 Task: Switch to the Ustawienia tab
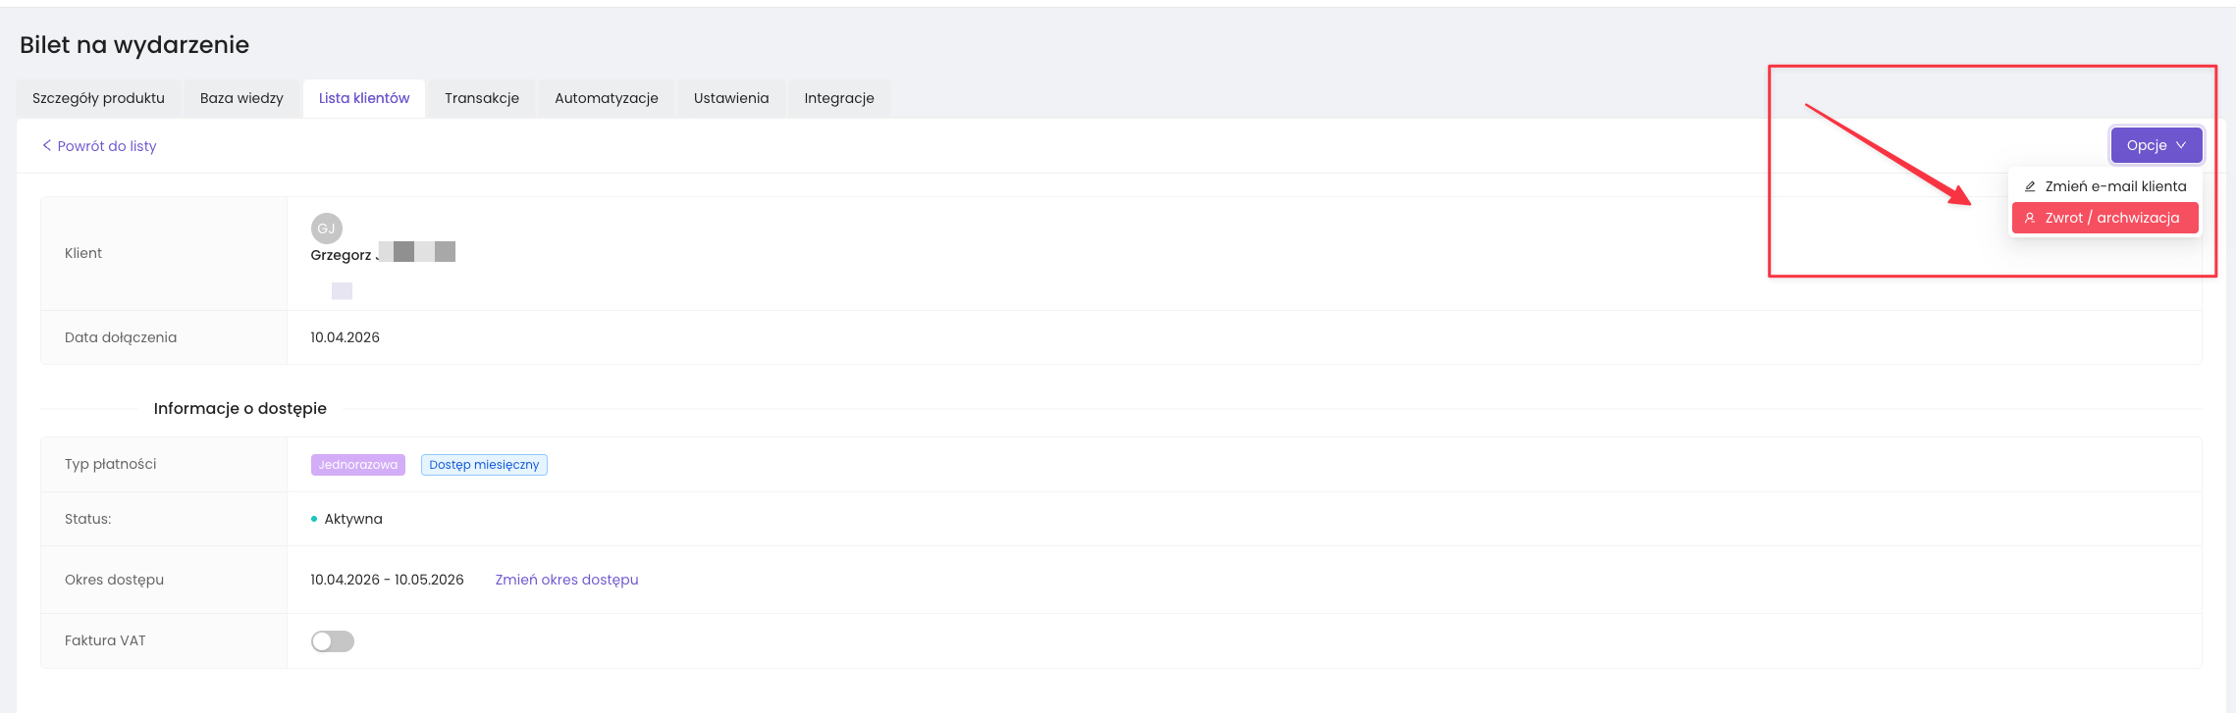[x=731, y=98]
